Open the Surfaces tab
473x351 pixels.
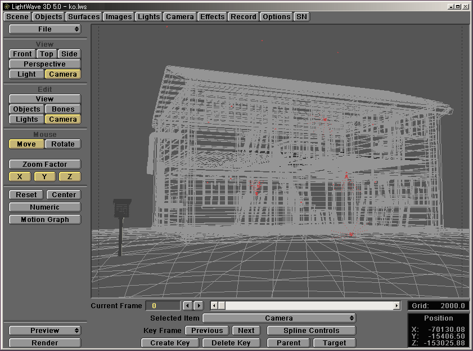tap(84, 17)
